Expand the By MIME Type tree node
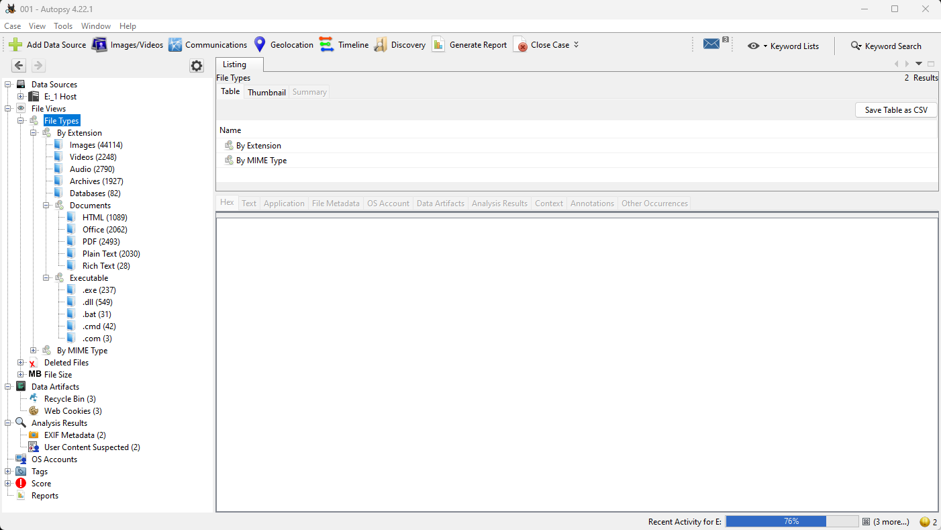 [34, 351]
